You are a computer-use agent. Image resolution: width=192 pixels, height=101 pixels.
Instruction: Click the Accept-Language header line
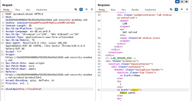point(28,31)
